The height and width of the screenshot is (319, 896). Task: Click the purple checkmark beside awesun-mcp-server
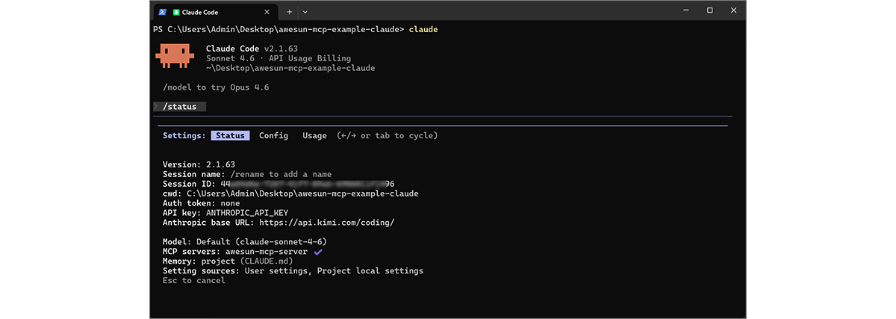318,252
